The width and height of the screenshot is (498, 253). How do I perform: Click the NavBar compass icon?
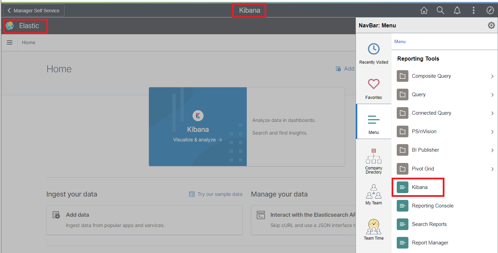point(490,11)
